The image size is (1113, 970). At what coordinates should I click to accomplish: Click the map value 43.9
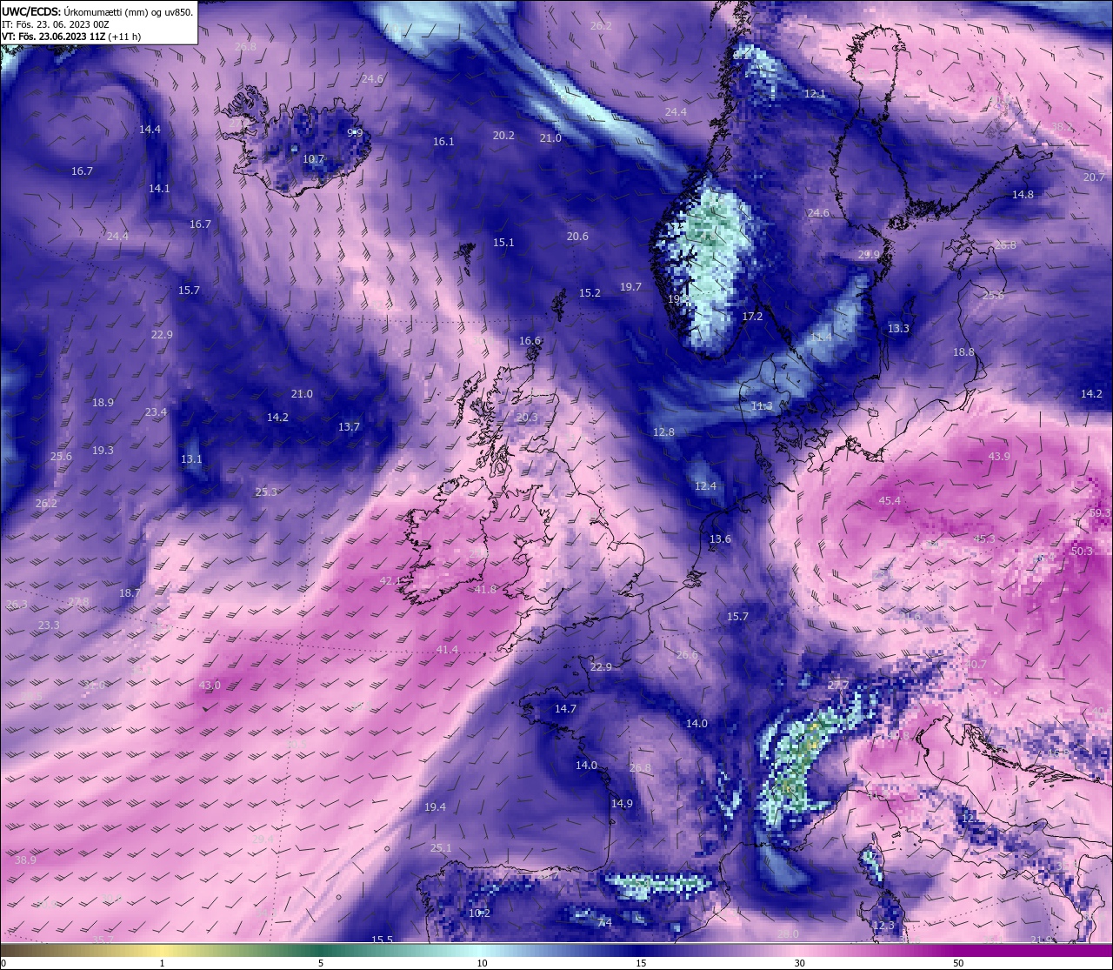tap(999, 456)
